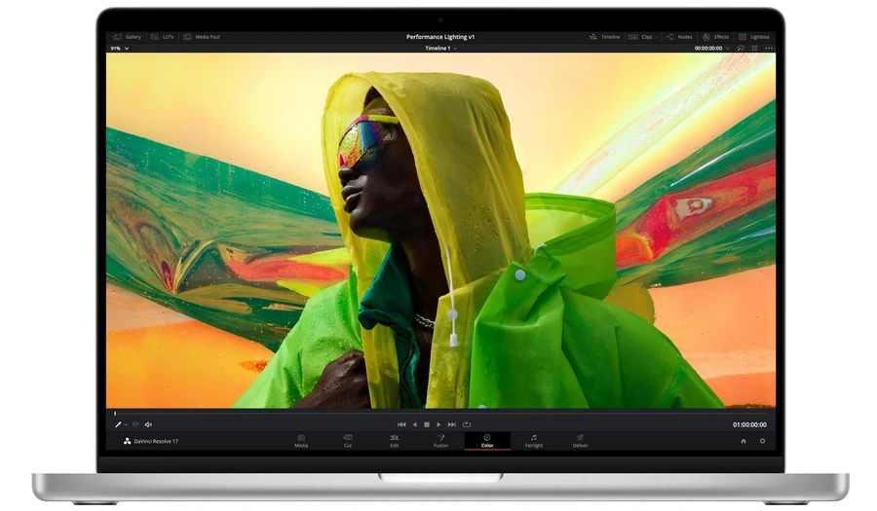Toggle the Timeline panel in top toolbar

604,37
